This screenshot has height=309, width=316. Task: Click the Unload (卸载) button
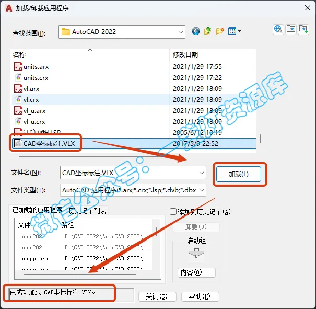click(x=196, y=227)
